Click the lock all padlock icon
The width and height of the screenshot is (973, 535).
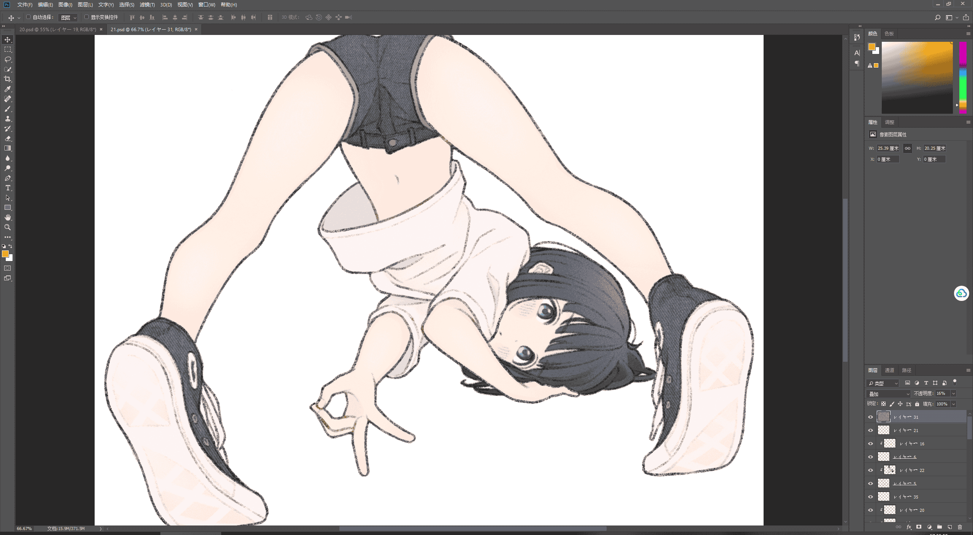point(917,404)
